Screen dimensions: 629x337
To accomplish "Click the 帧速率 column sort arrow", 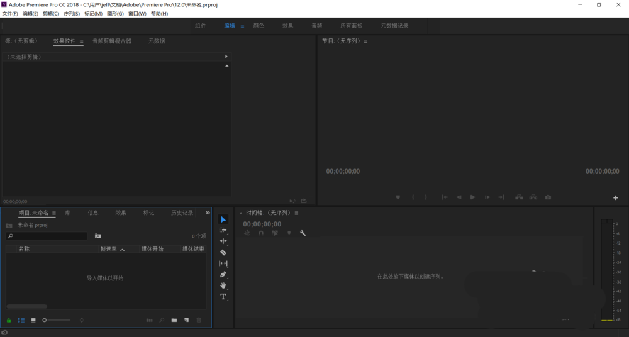I will coord(123,250).
